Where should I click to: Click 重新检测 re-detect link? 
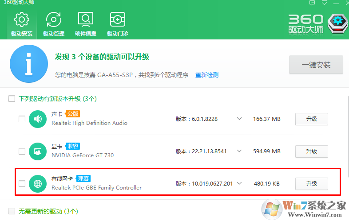(207, 75)
